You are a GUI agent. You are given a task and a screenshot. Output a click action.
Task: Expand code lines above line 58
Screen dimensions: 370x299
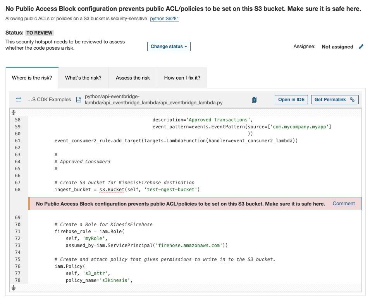[x=14, y=112]
